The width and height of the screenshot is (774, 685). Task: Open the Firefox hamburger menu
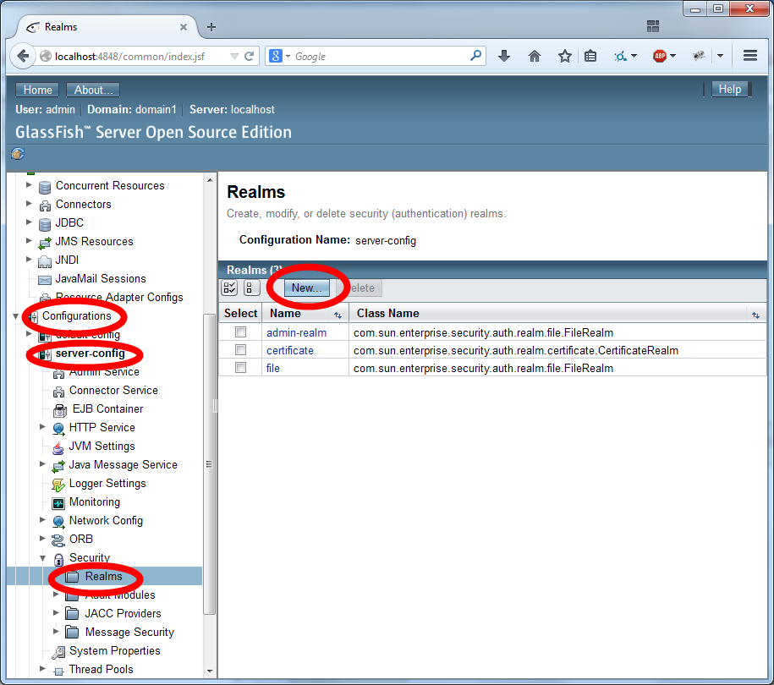coord(749,57)
